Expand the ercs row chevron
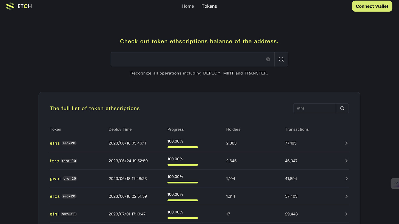The image size is (399, 224). (346, 196)
